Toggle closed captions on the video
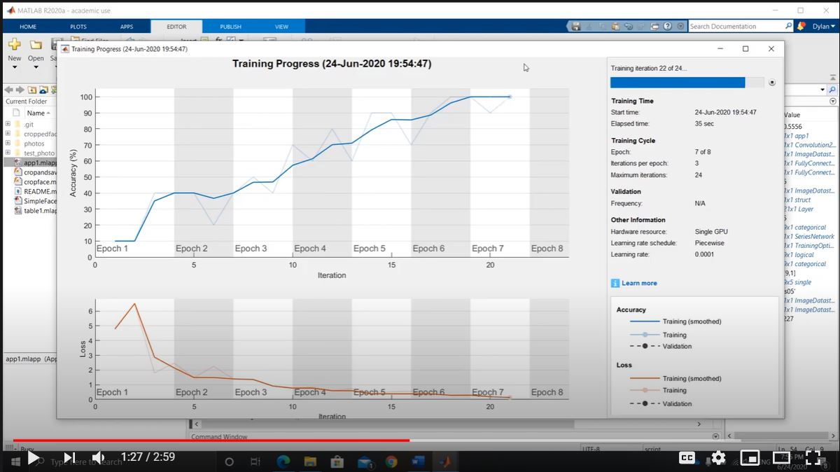This screenshot has width=840, height=472. [687, 458]
